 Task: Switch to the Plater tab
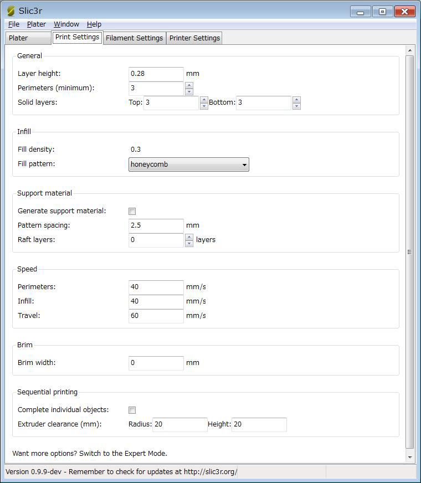coord(28,38)
